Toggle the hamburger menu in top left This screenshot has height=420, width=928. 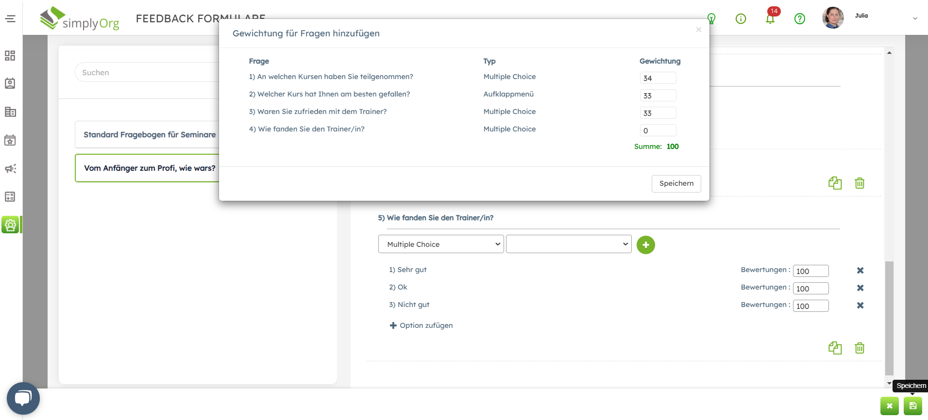point(10,19)
